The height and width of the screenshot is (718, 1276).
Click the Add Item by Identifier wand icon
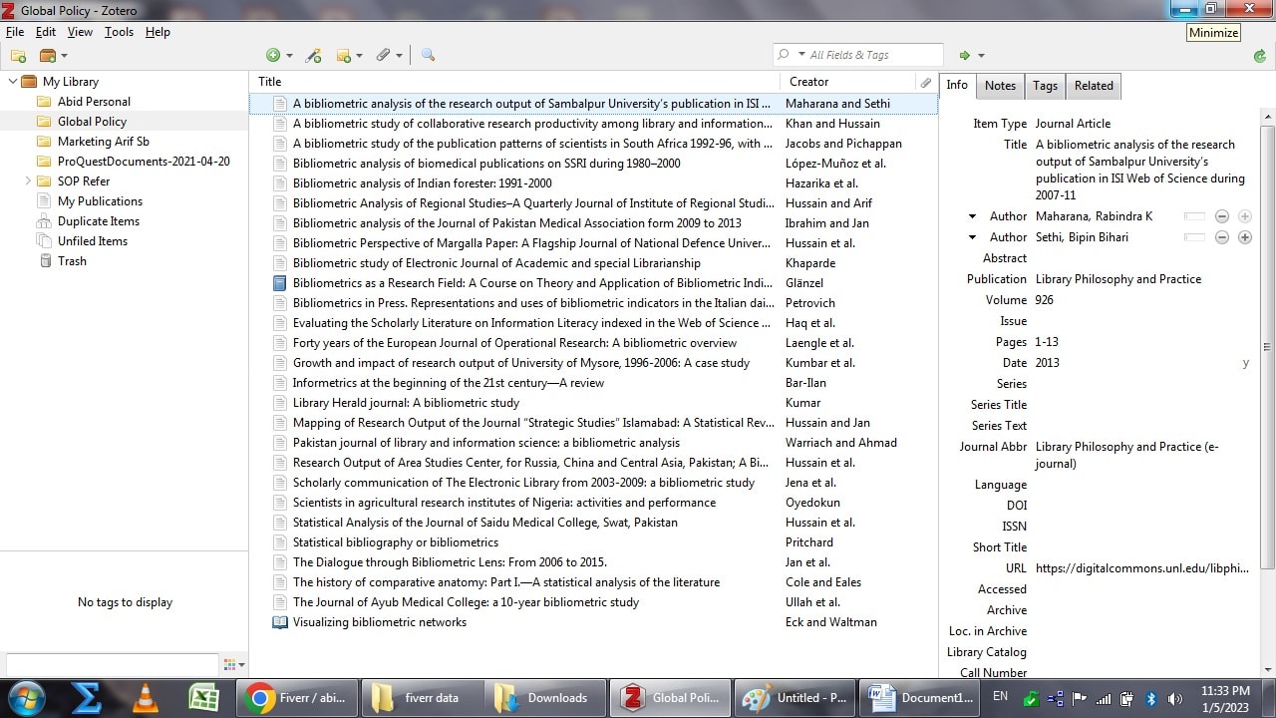pyautogui.click(x=314, y=55)
